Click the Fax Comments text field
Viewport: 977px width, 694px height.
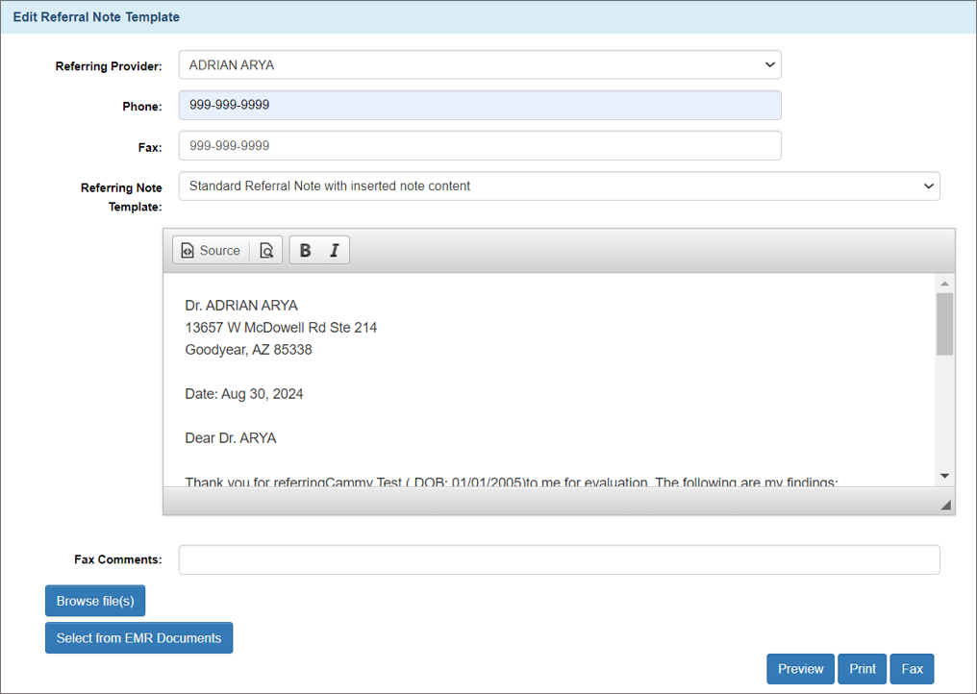(559, 559)
